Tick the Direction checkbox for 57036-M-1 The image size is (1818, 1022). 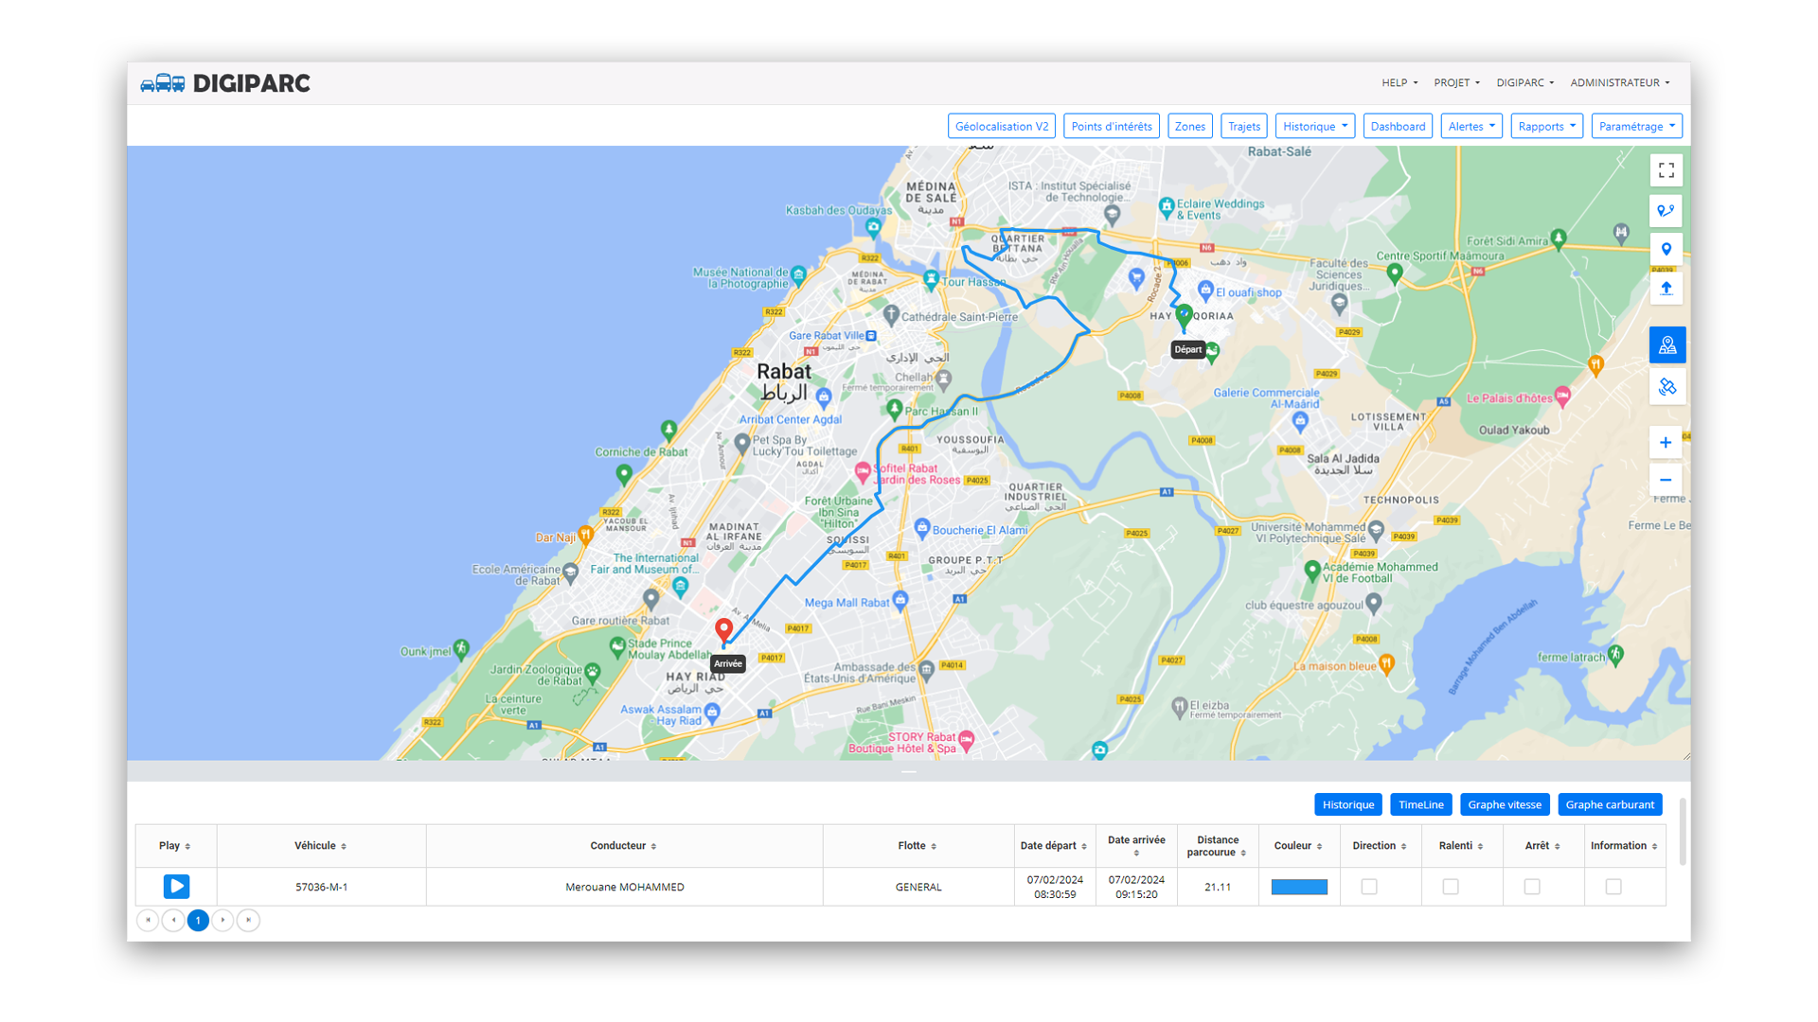(1369, 887)
